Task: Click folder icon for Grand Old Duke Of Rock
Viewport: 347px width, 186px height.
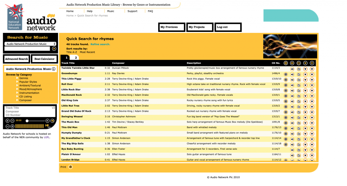Action: click(299, 112)
